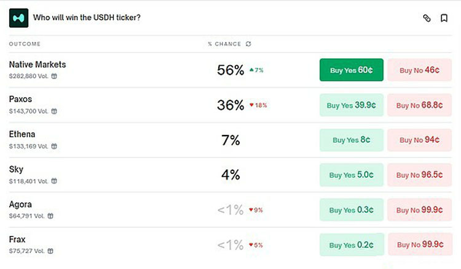Viewport: 461px width, 269px height.
Task: Bookmark this USDH ticker market
Action: 444,18
